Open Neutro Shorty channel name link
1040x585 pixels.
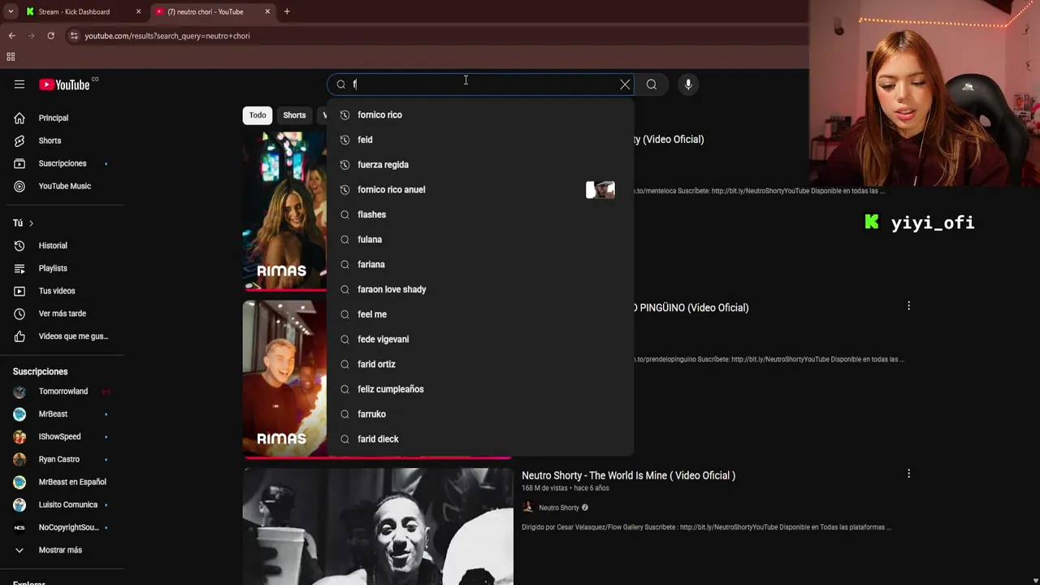tap(559, 508)
